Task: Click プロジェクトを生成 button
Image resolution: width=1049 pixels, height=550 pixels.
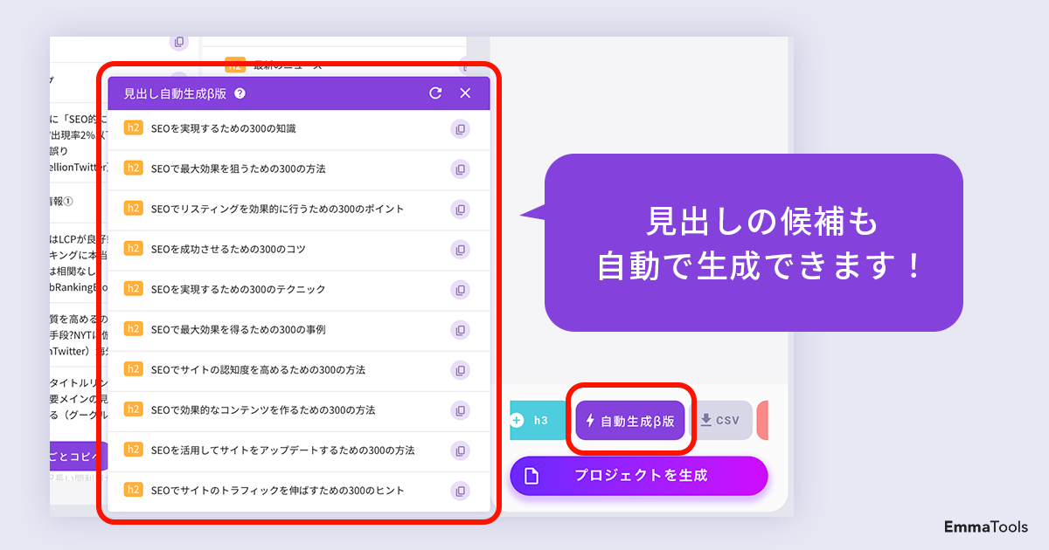Action: point(639,476)
